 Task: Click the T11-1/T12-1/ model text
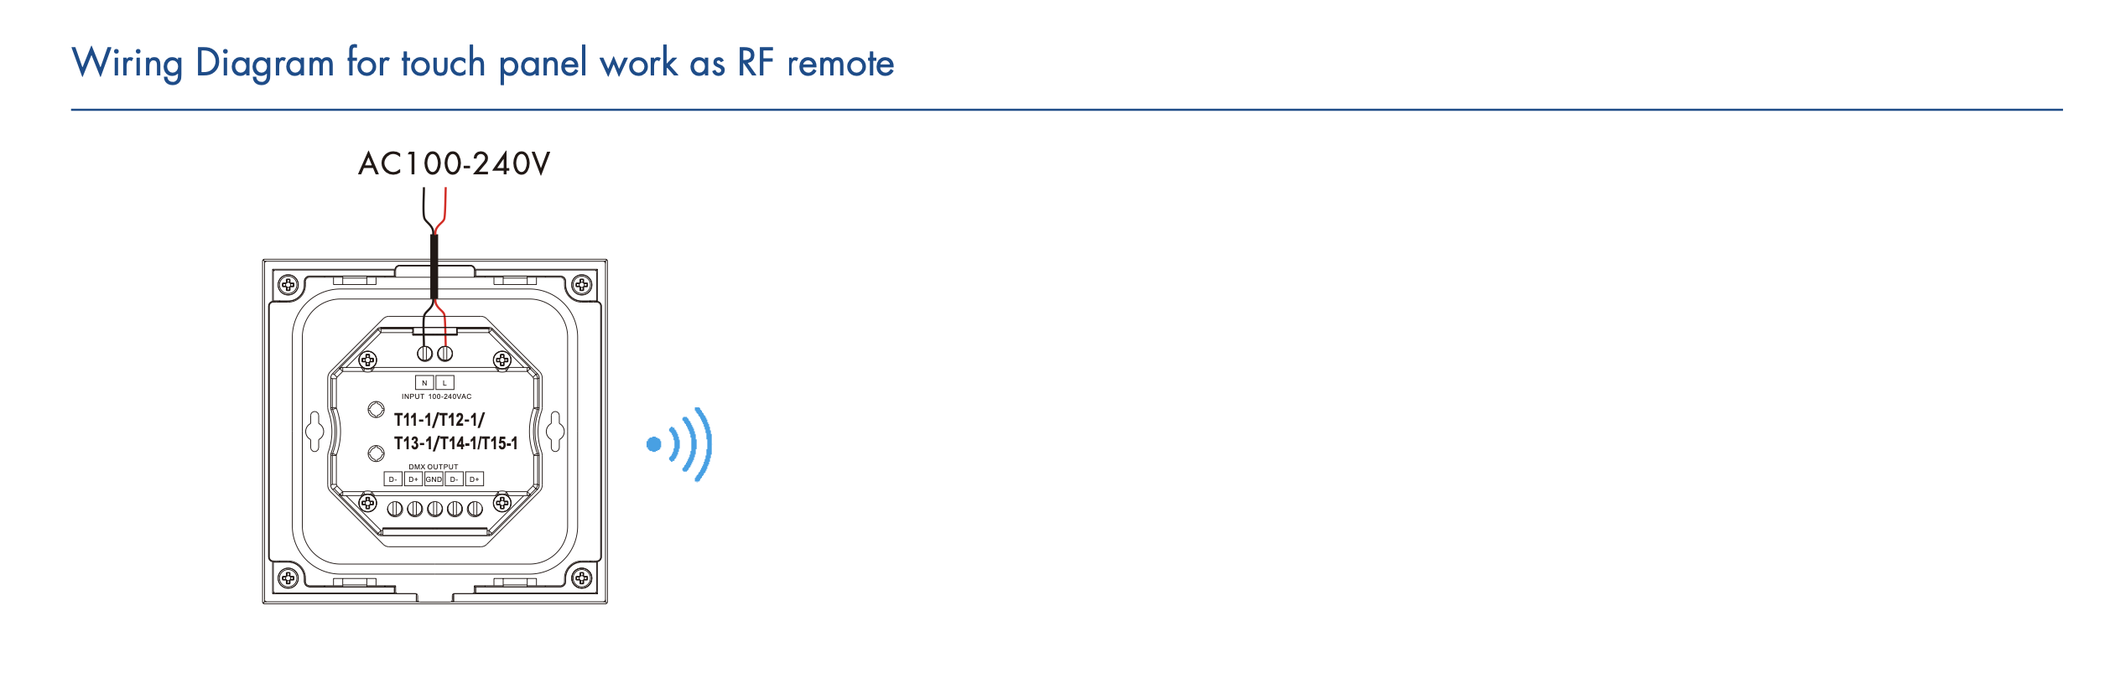tap(439, 420)
